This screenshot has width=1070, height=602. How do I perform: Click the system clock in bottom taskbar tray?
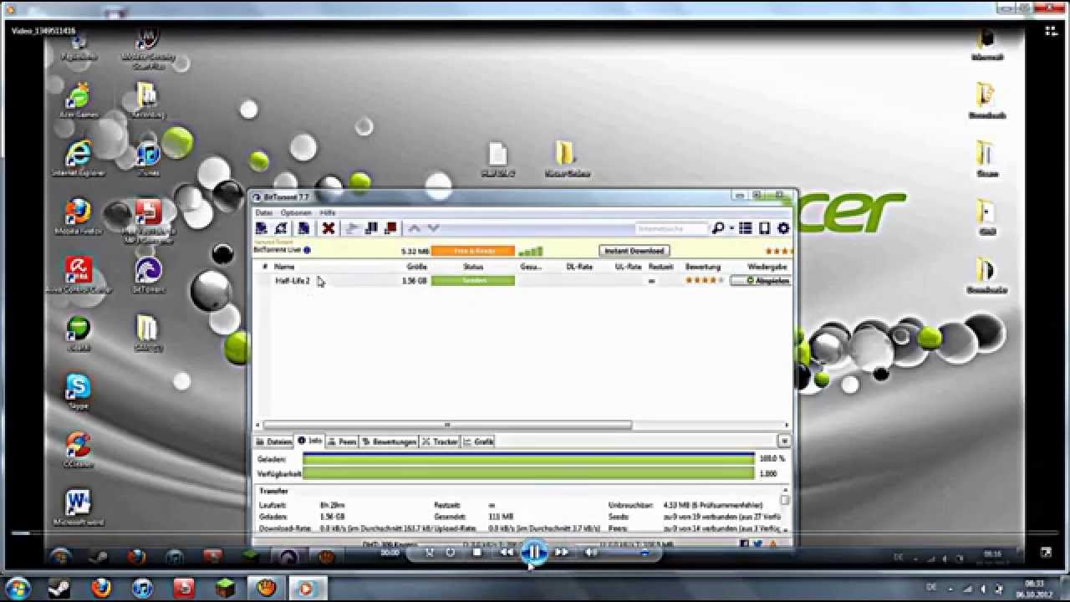(1034, 589)
